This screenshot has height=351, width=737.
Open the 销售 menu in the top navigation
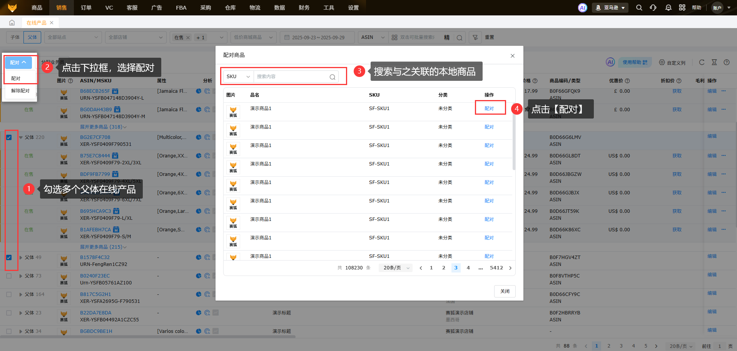[x=62, y=8]
